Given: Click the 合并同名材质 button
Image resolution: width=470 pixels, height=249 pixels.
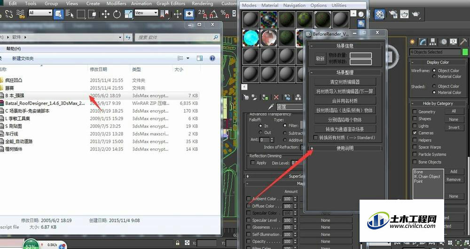Looking at the screenshot, I should [345, 101].
